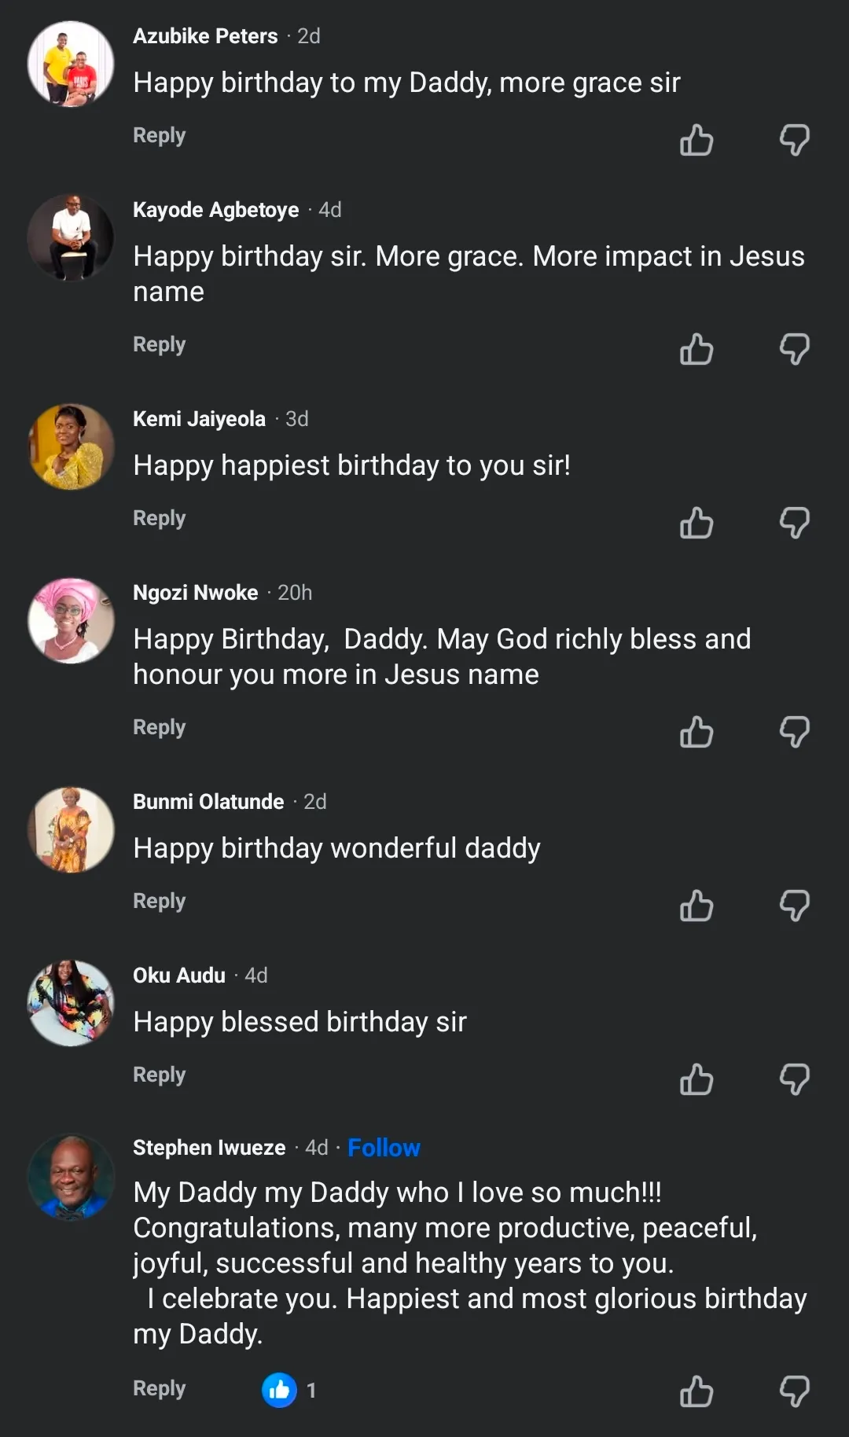
Task: Dislike Bunmi Olatunde's comment
Action: coord(794,906)
